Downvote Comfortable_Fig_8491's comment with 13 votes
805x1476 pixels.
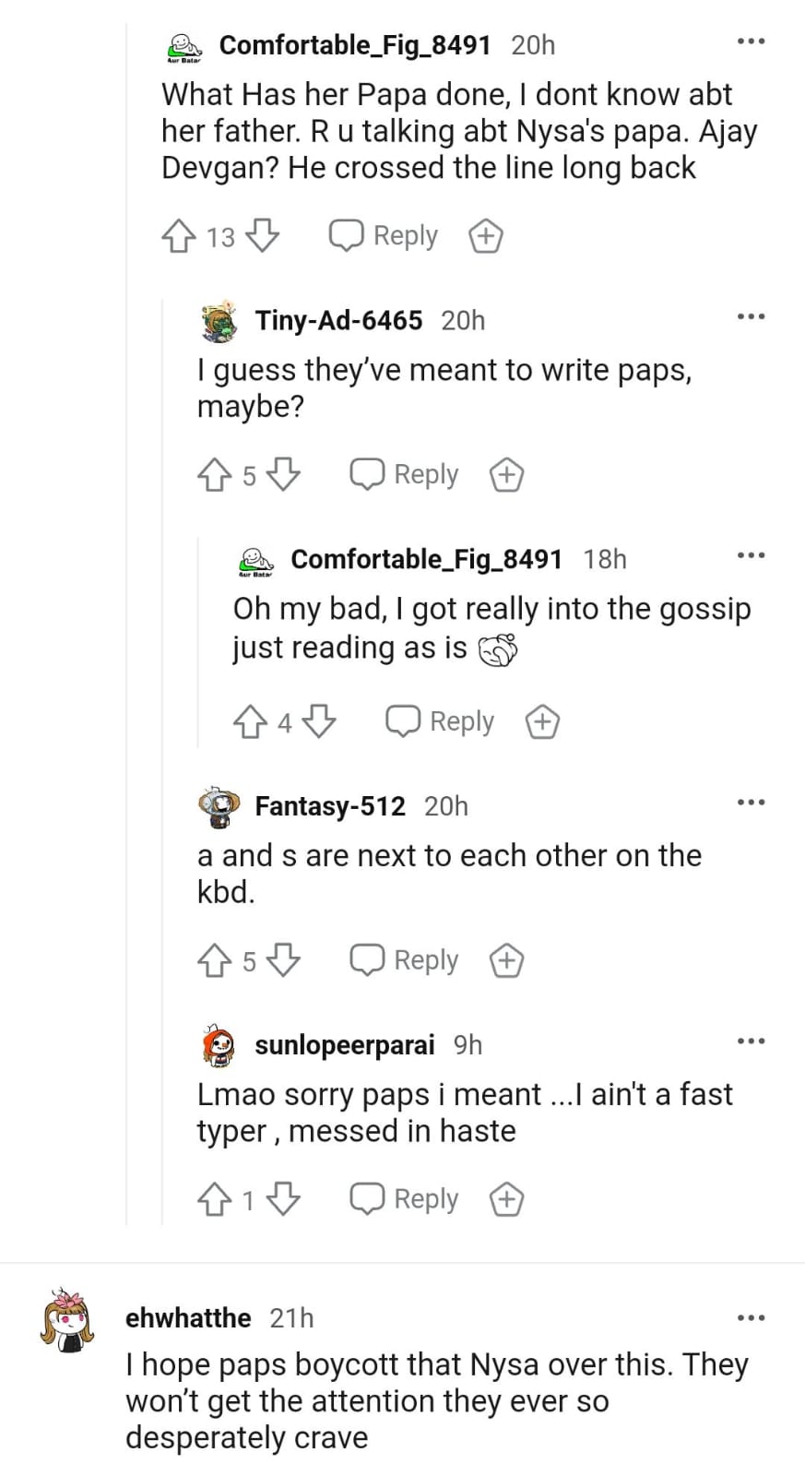(264, 236)
